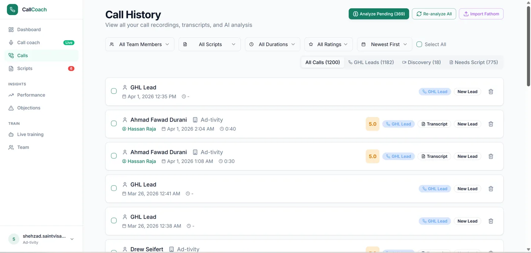Open Transcript for the 2:04 AM call
This screenshot has height=253, width=531.
[x=434, y=124]
